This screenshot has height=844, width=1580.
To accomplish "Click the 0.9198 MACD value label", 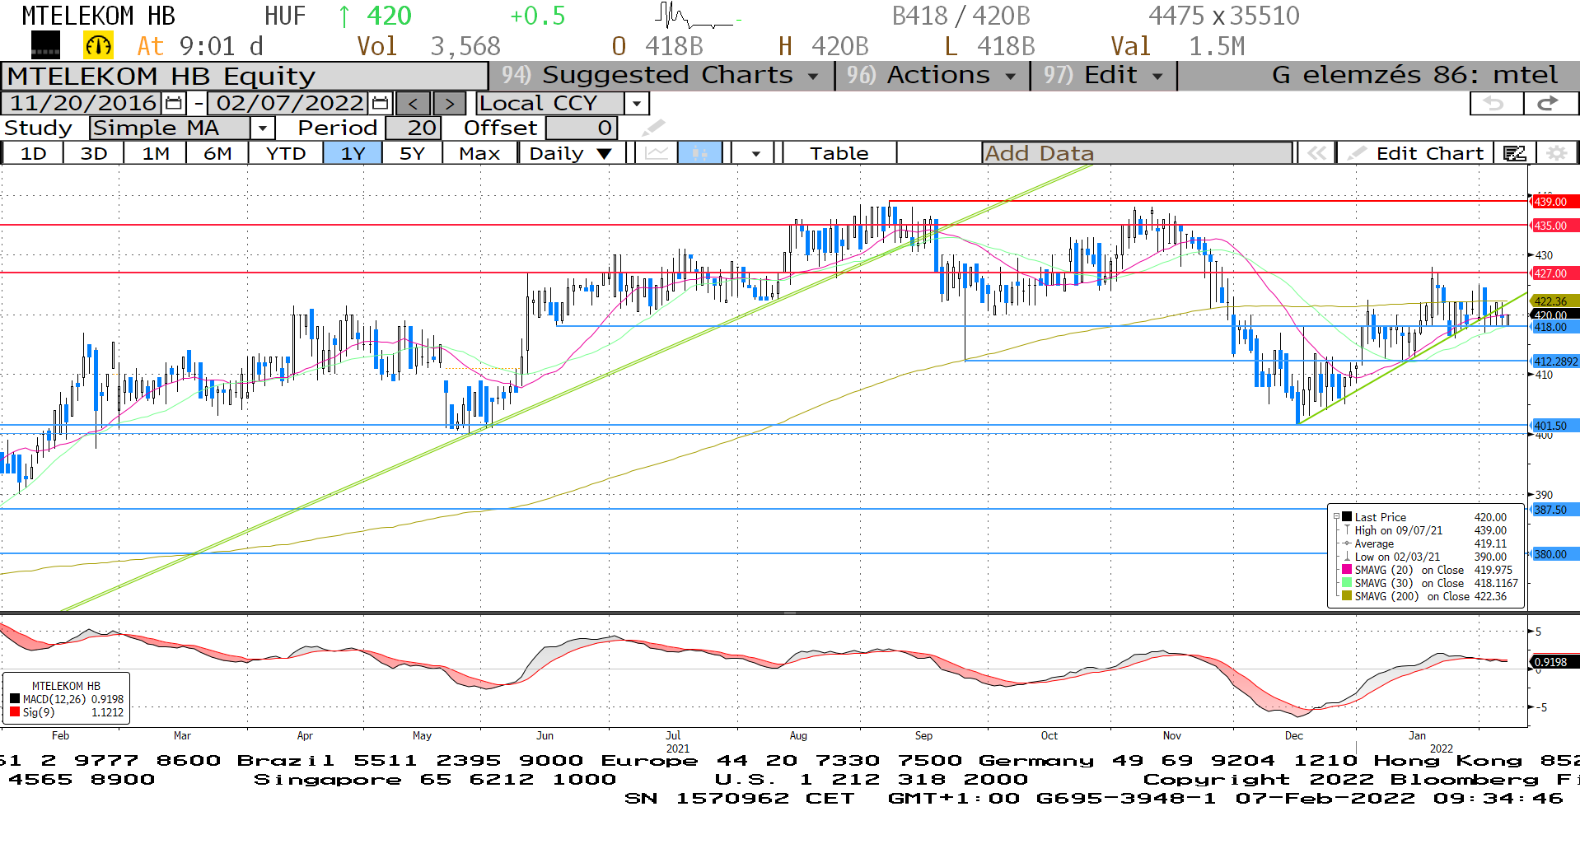I will click(x=1554, y=662).
